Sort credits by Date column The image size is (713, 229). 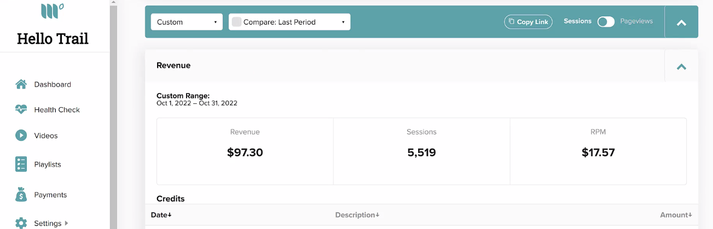(x=161, y=215)
